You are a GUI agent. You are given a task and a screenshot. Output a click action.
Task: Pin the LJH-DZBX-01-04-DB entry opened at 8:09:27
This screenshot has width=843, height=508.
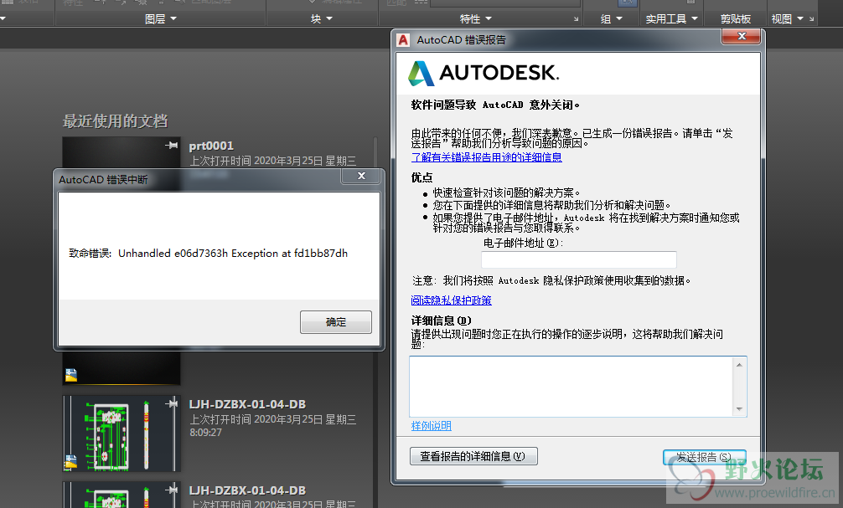pyautogui.click(x=172, y=403)
